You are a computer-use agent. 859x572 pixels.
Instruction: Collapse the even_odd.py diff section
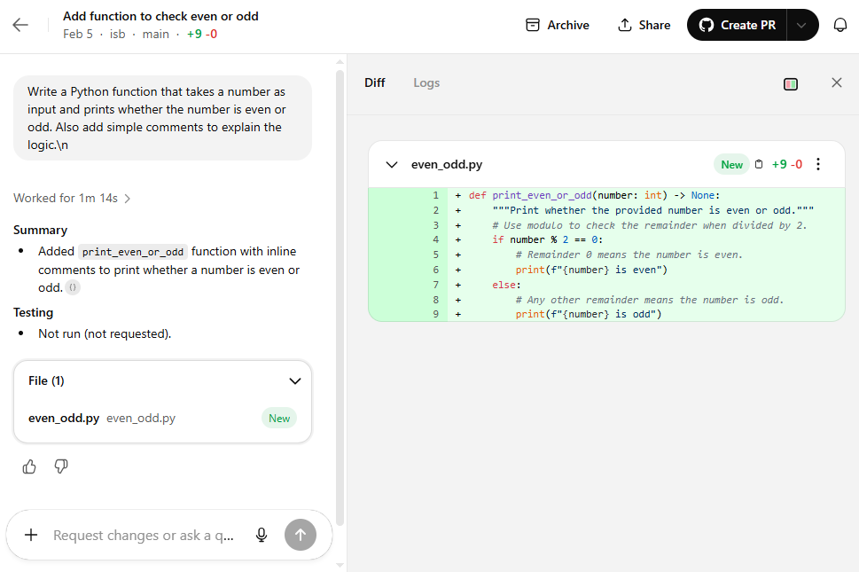tap(392, 165)
